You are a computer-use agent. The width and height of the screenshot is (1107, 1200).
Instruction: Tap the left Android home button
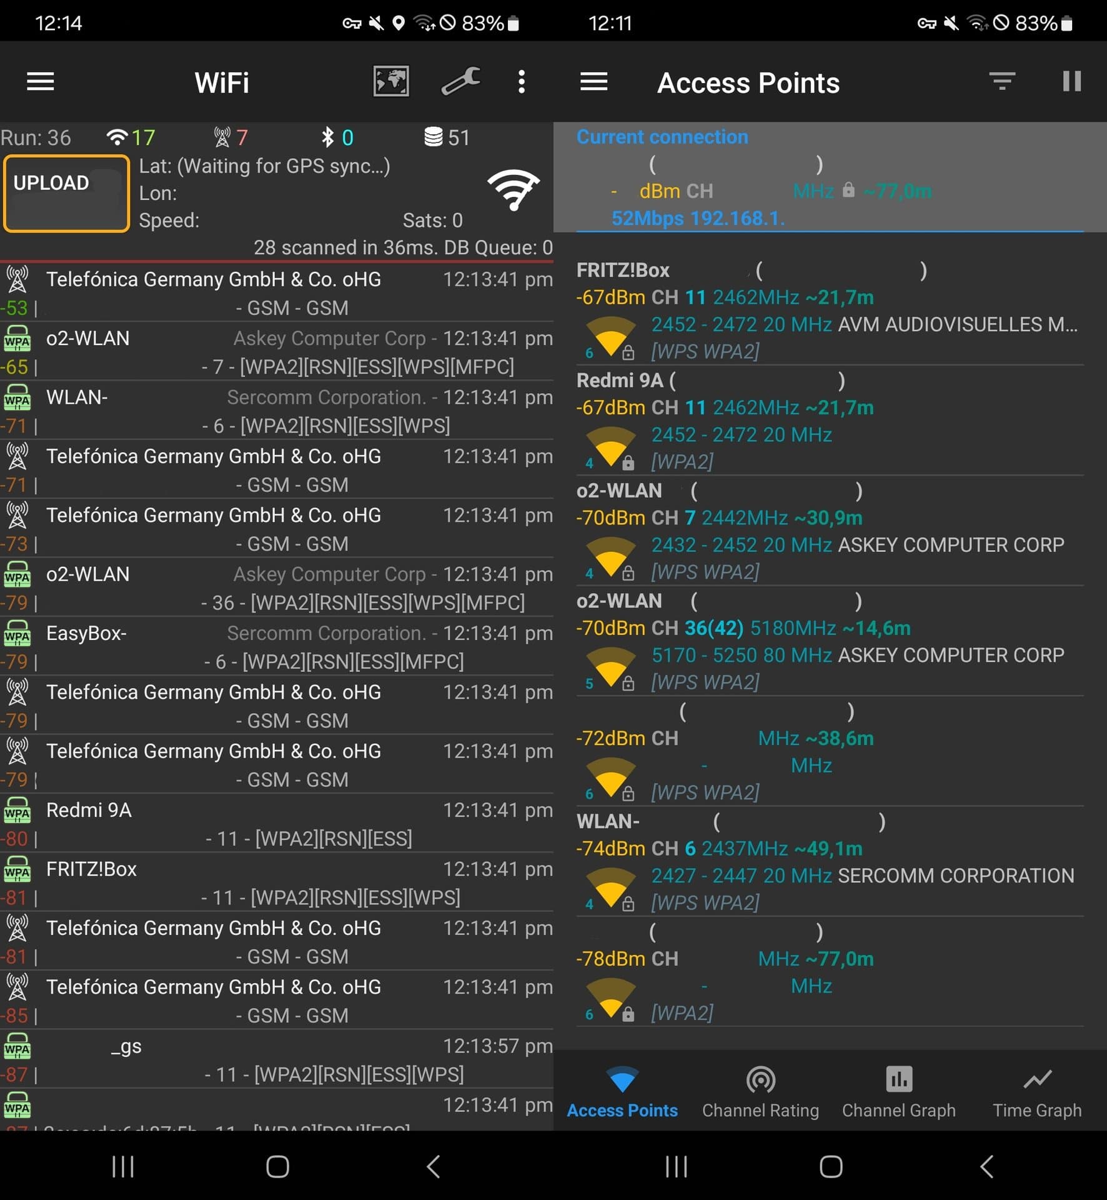[x=277, y=1166]
